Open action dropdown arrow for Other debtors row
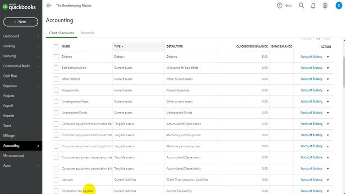345x194 pixels. 328,79
